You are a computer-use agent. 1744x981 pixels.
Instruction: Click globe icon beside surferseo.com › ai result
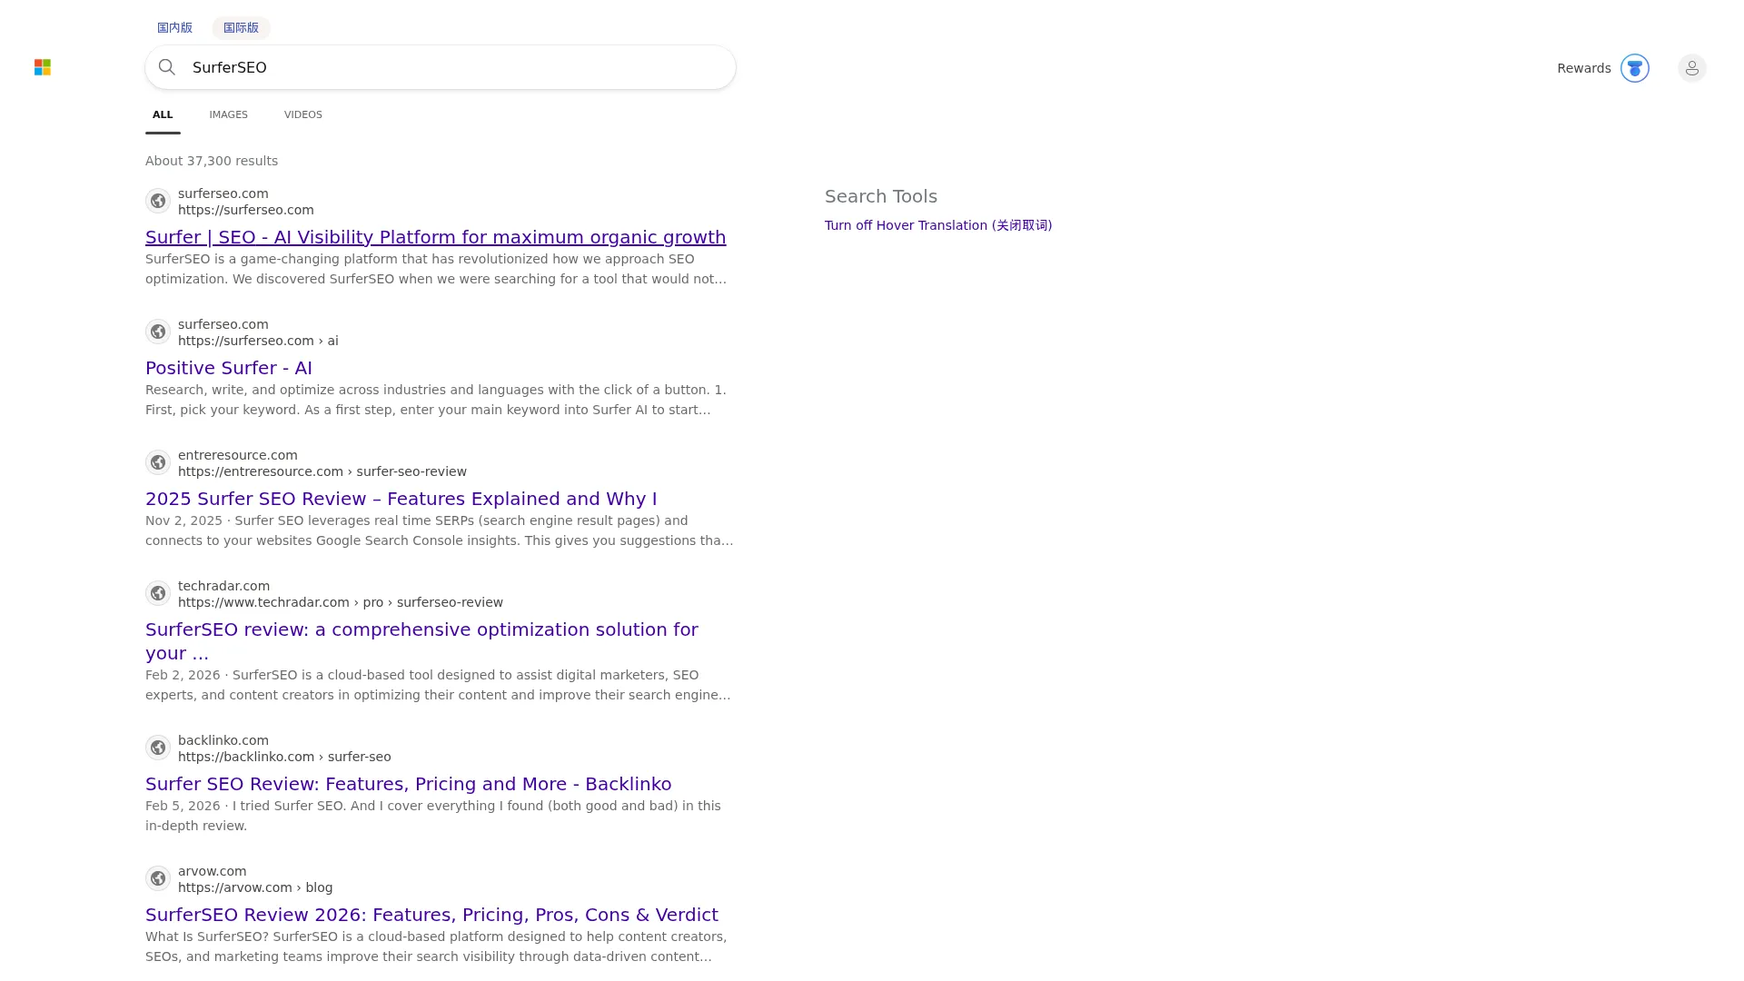click(158, 332)
